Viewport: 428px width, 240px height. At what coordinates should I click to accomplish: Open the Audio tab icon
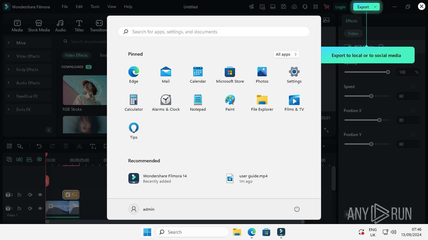click(60, 23)
